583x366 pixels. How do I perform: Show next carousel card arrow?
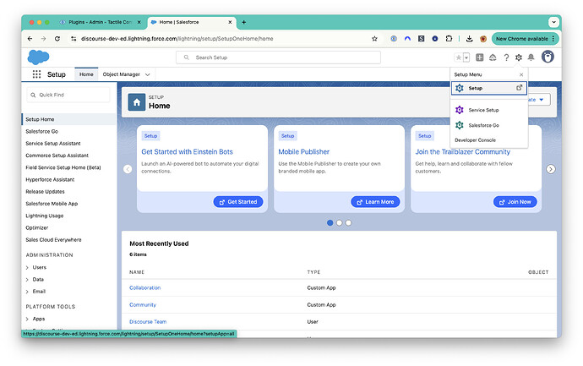pyautogui.click(x=551, y=169)
